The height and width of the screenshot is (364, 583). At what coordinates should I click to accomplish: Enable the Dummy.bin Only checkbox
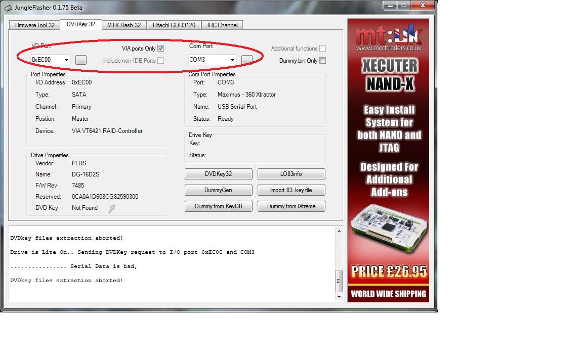(x=323, y=61)
